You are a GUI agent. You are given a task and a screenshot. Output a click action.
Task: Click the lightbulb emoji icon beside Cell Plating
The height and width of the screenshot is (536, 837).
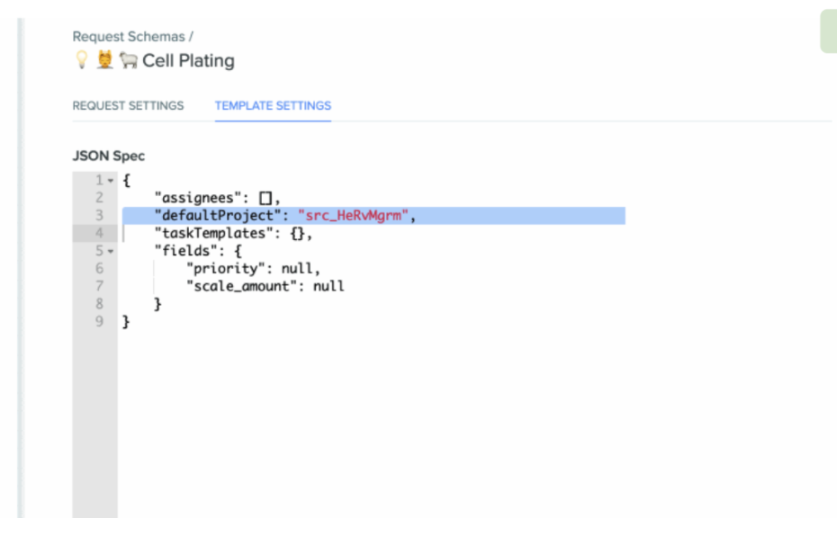pyautogui.click(x=82, y=59)
